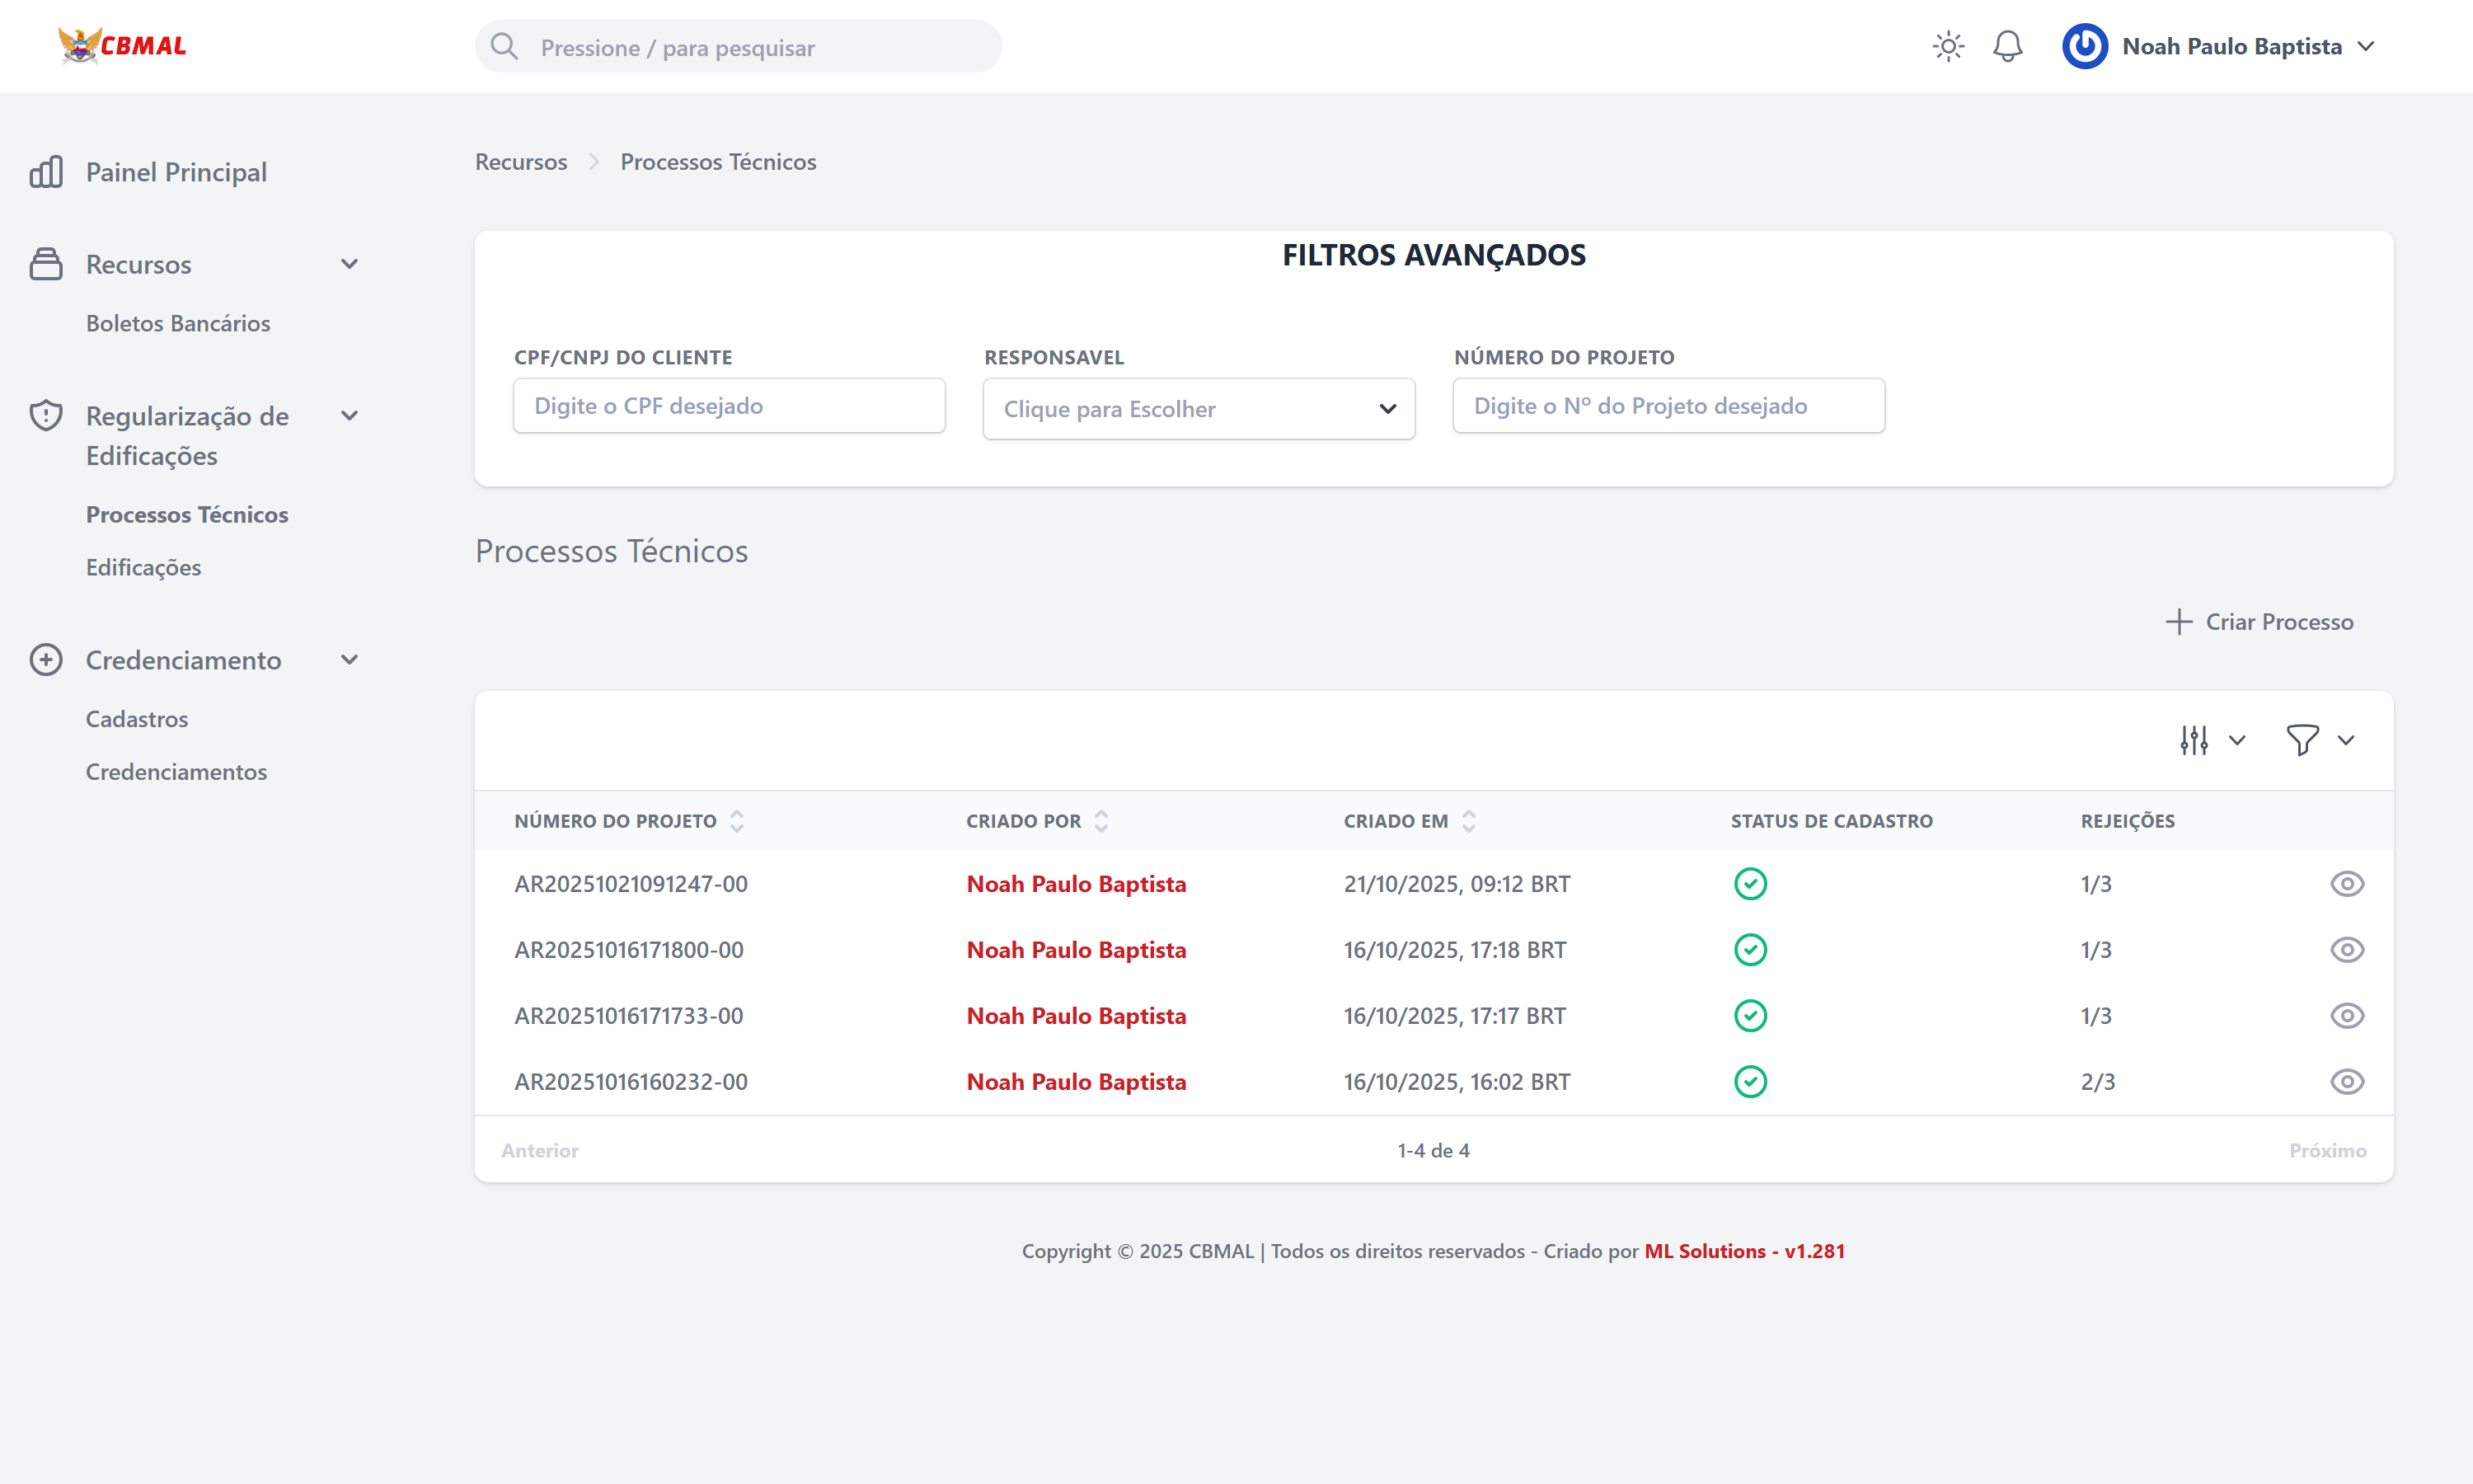View process AR20251021091247-00 with the eye icon
The image size is (2473, 1484).
click(2346, 884)
